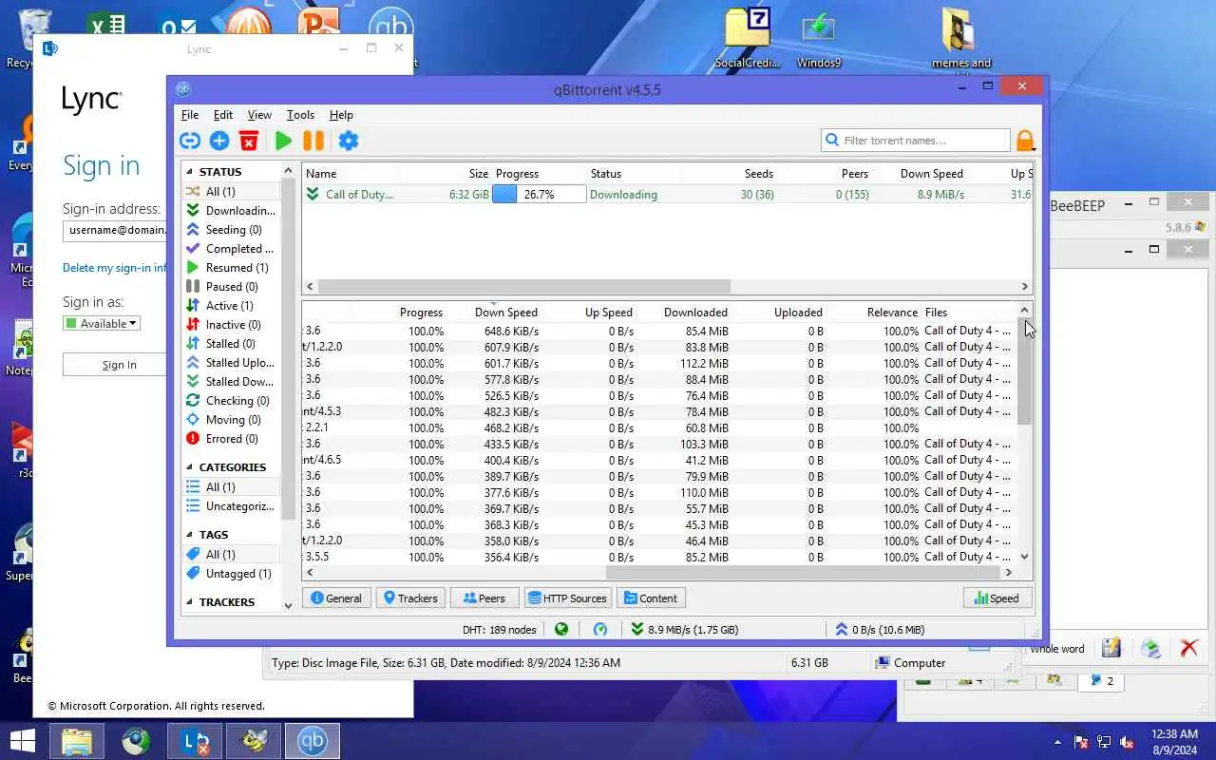This screenshot has width=1216, height=760.
Task: Switch to Trackers tab
Action: coord(410,598)
